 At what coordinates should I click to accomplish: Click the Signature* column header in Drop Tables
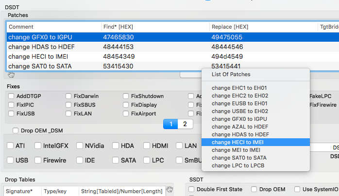(x=22, y=191)
